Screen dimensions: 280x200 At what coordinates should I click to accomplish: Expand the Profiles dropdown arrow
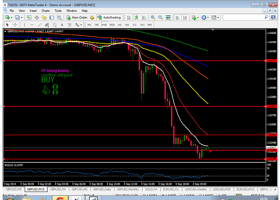pos(22,17)
